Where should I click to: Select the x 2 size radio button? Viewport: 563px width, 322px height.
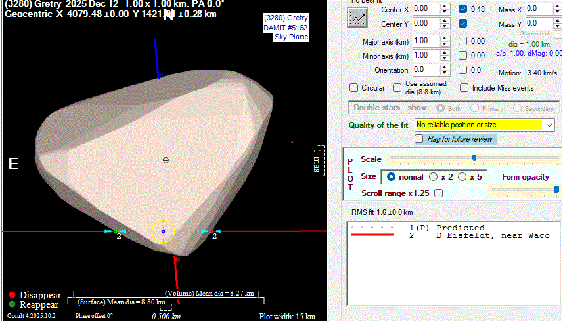click(x=434, y=176)
